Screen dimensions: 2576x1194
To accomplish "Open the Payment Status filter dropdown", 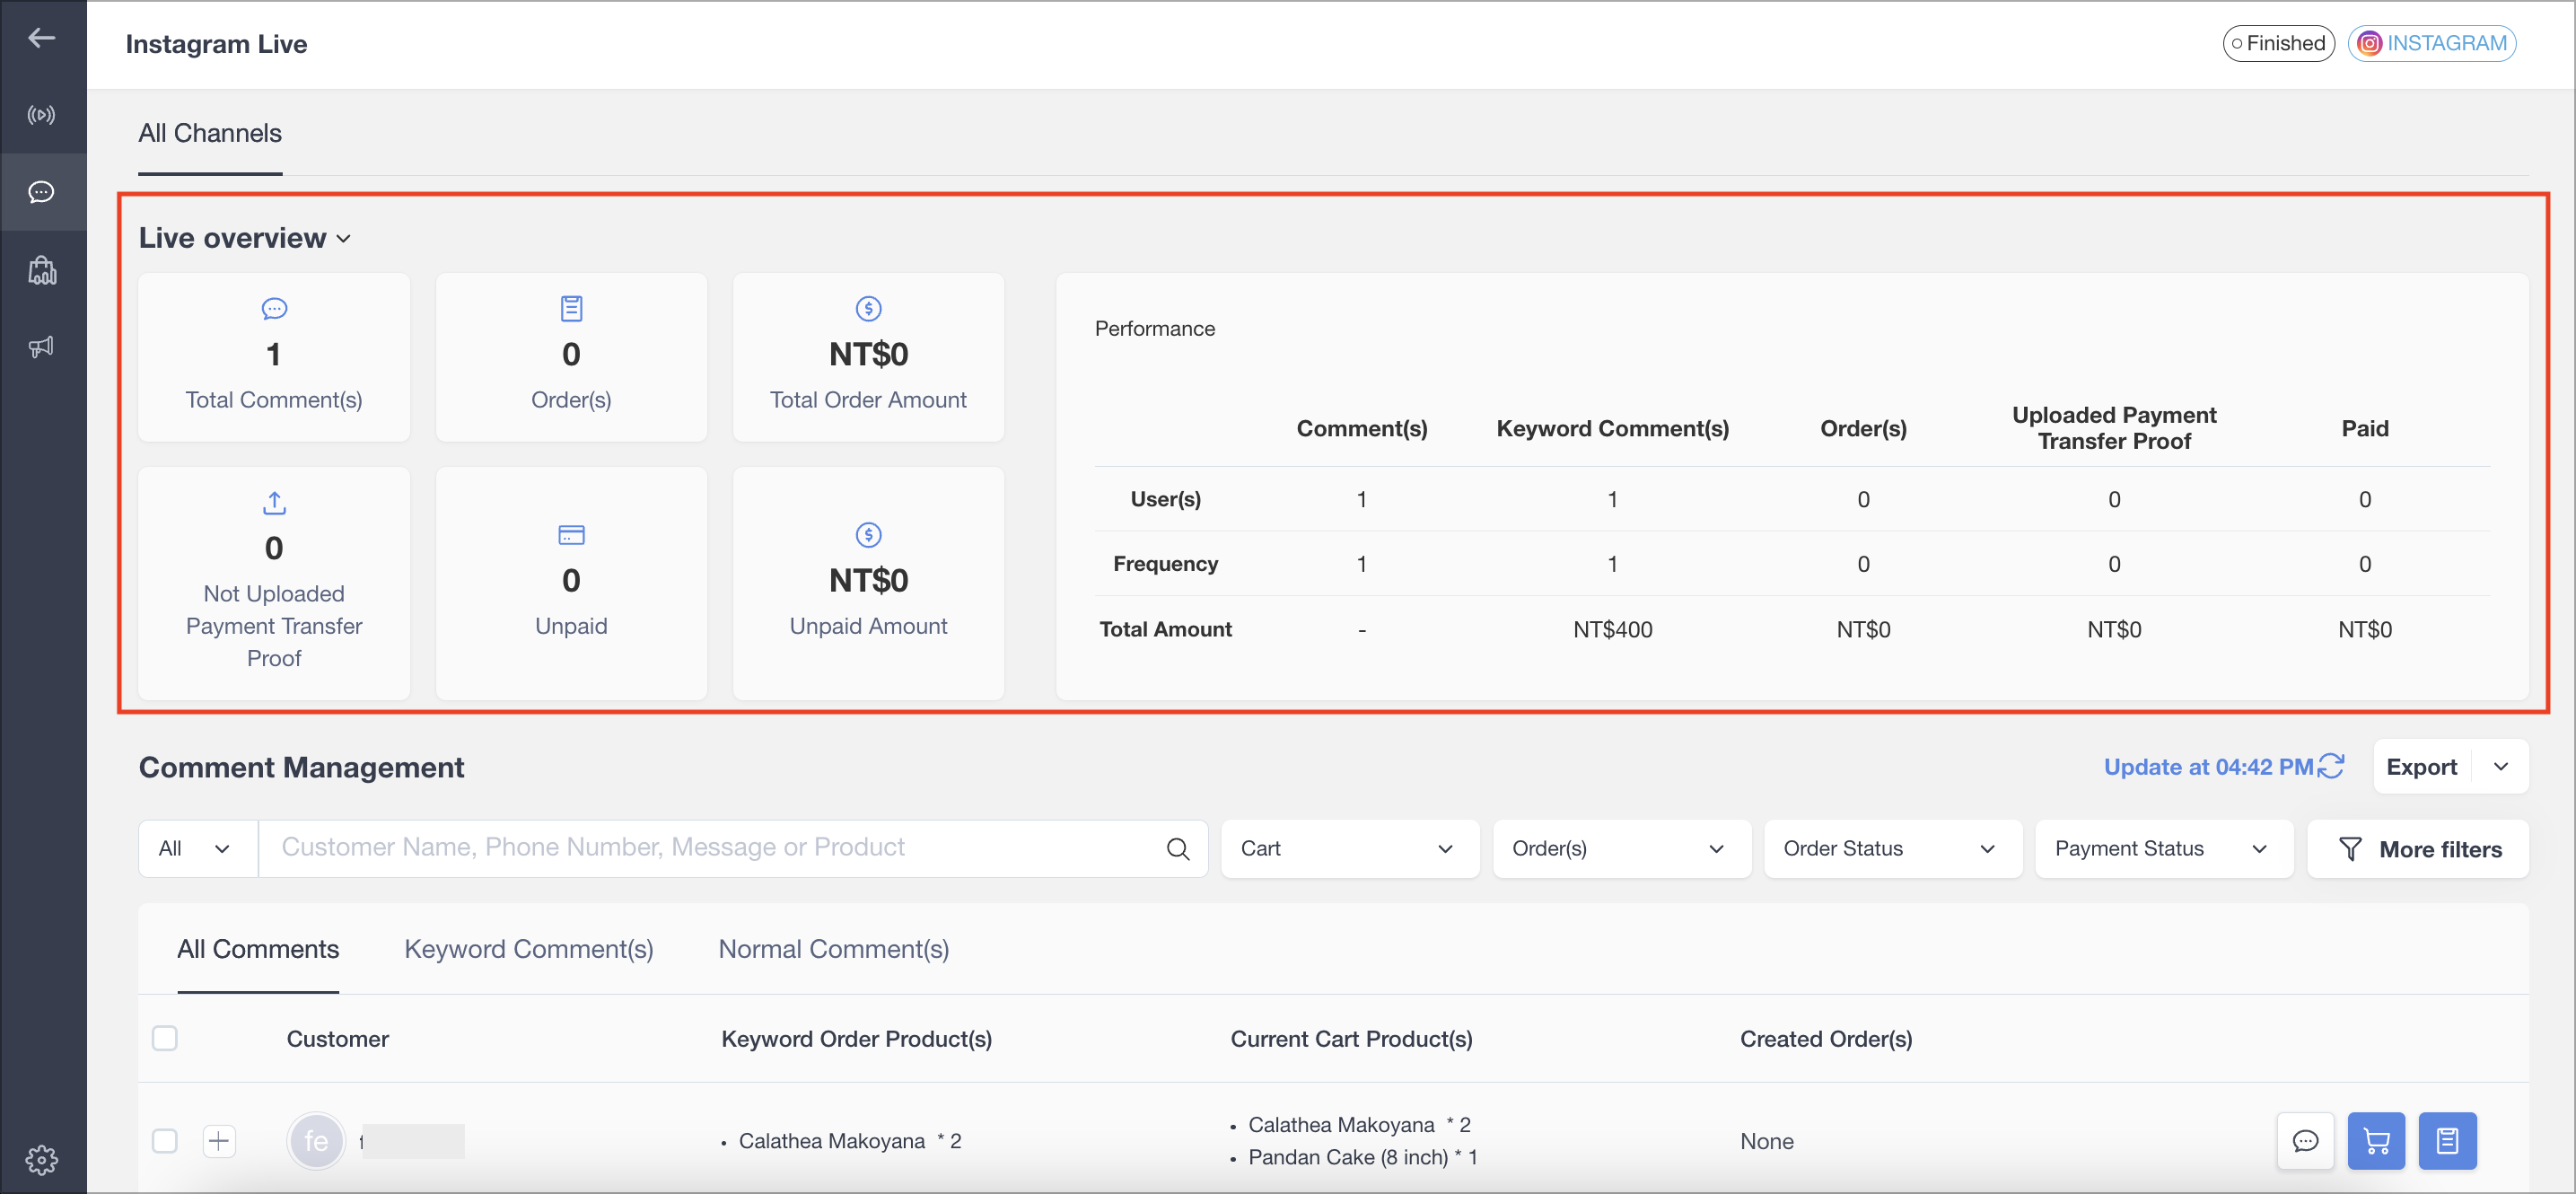I will [2163, 849].
